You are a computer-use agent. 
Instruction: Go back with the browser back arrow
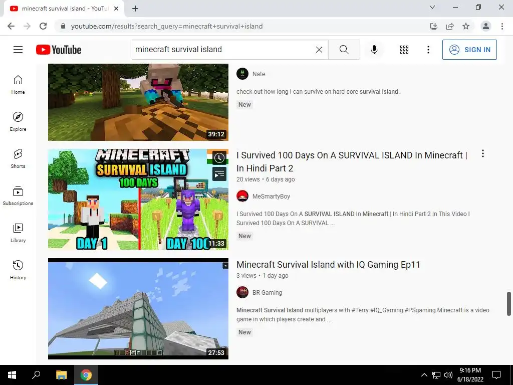click(11, 26)
